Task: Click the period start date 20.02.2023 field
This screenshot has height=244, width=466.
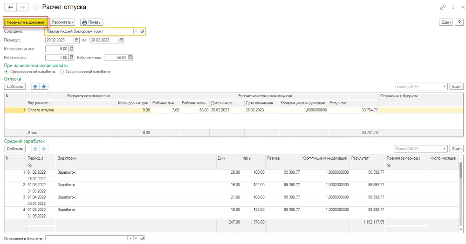Action: point(60,40)
